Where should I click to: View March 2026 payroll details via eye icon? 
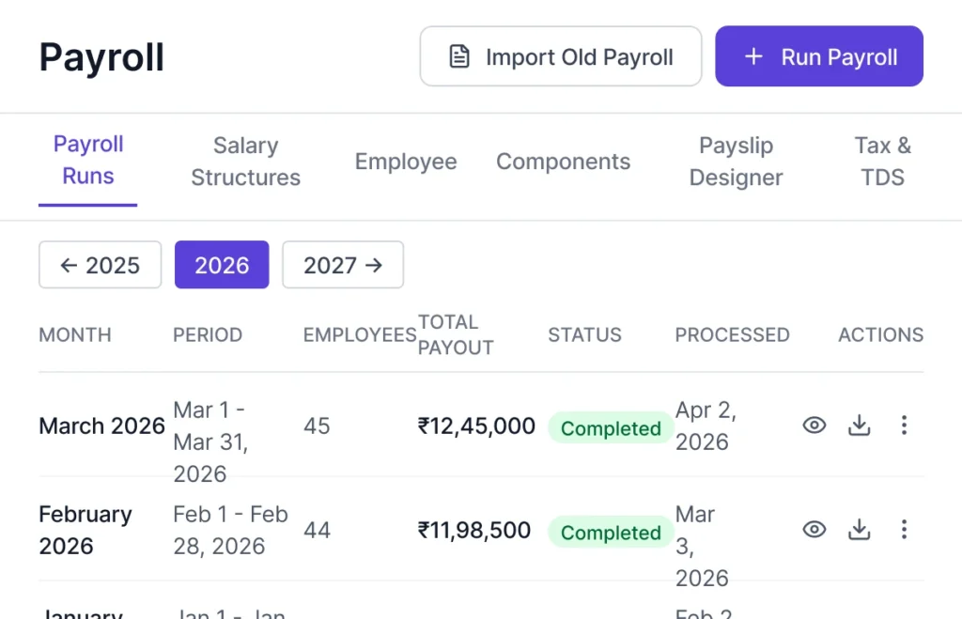[814, 426]
